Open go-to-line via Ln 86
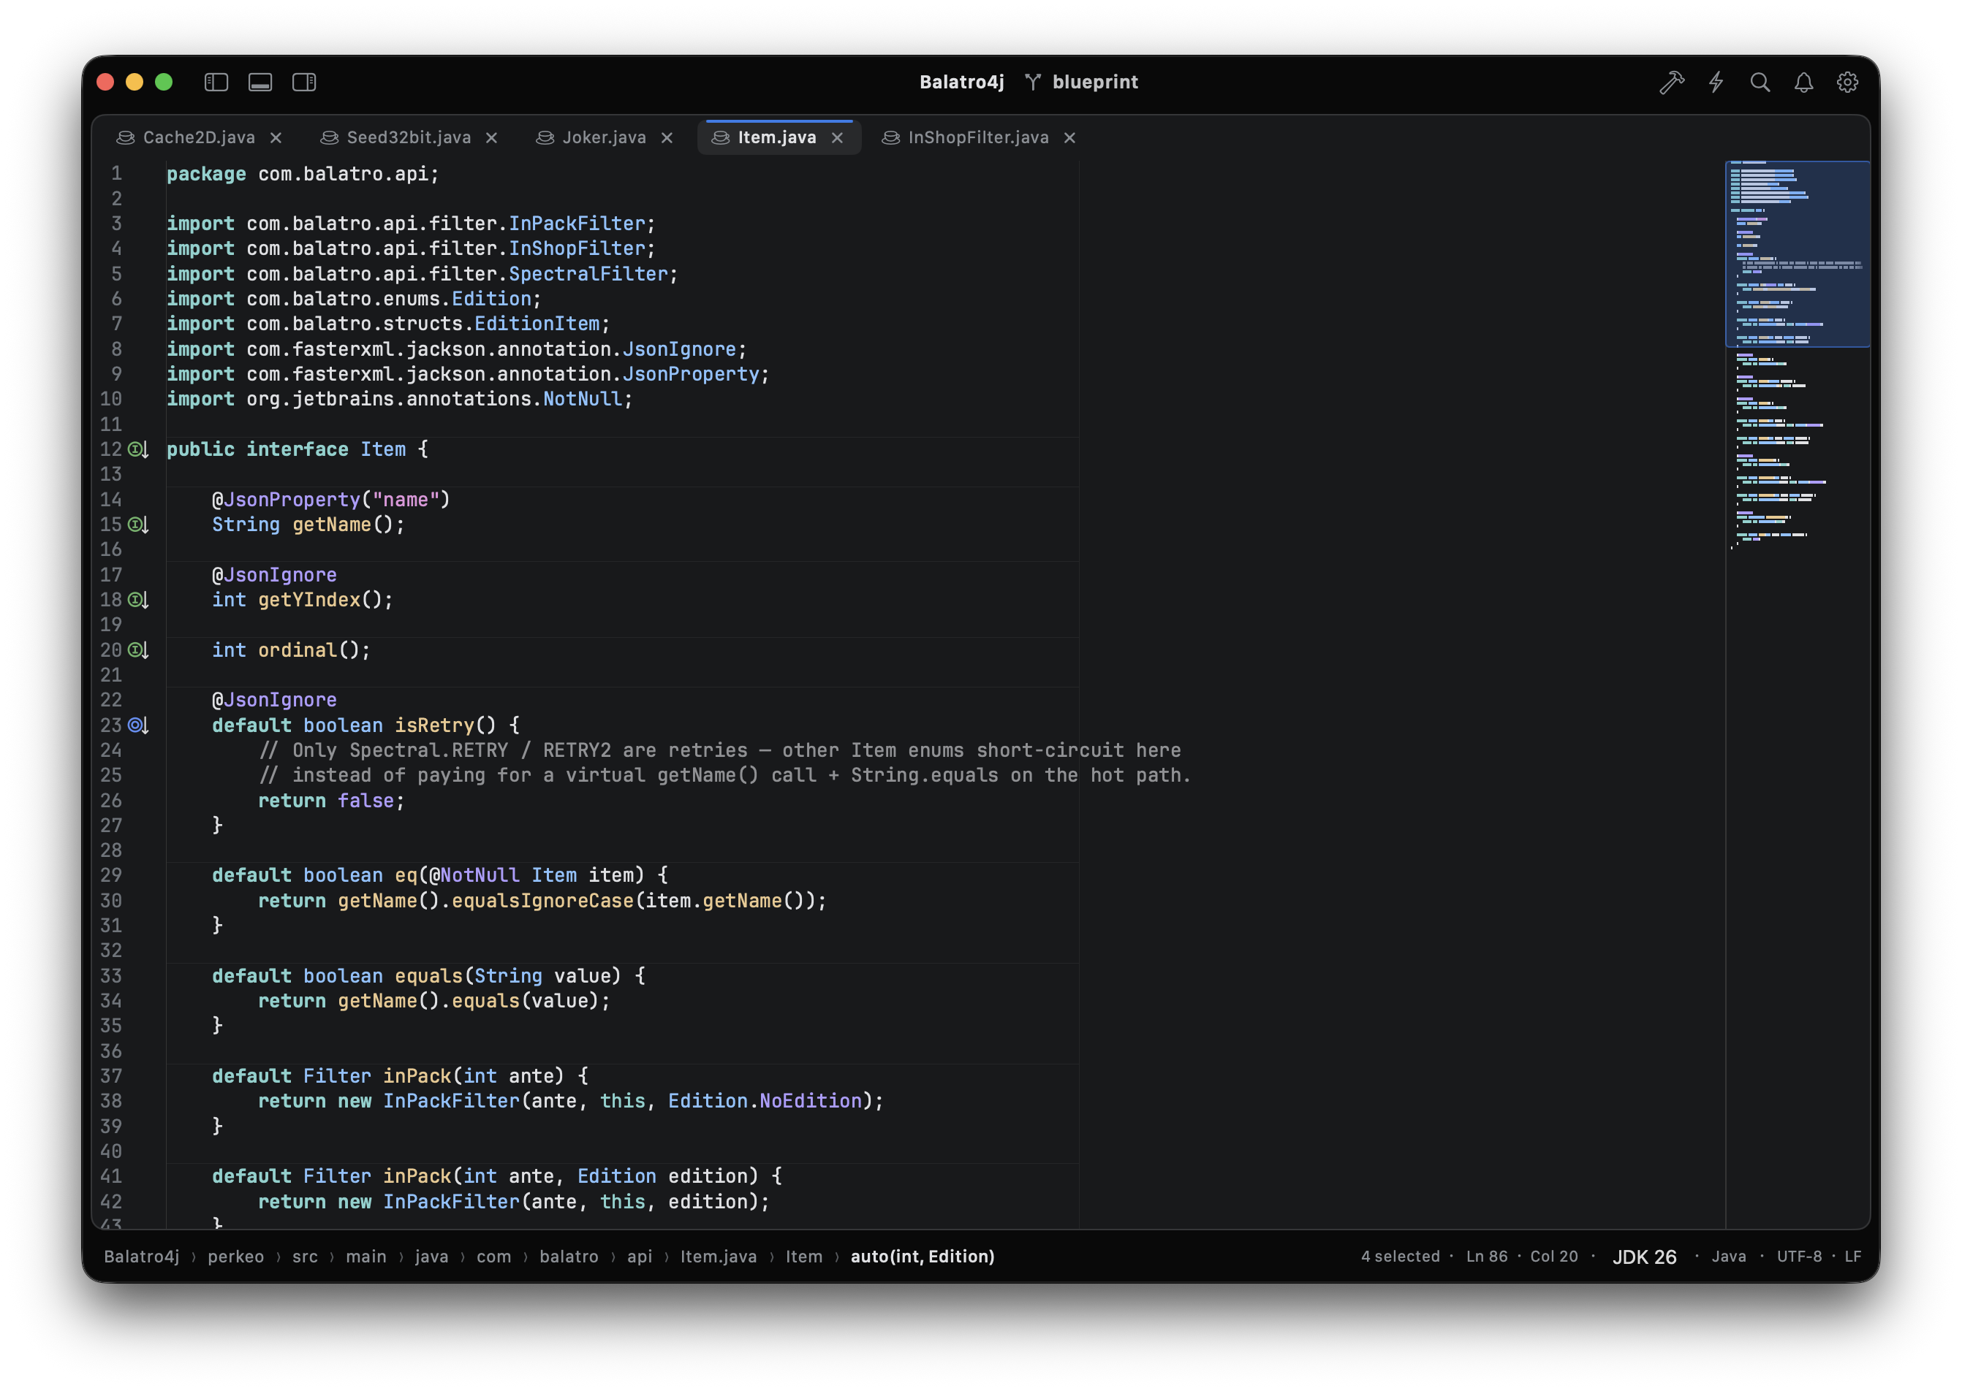 (1486, 1257)
